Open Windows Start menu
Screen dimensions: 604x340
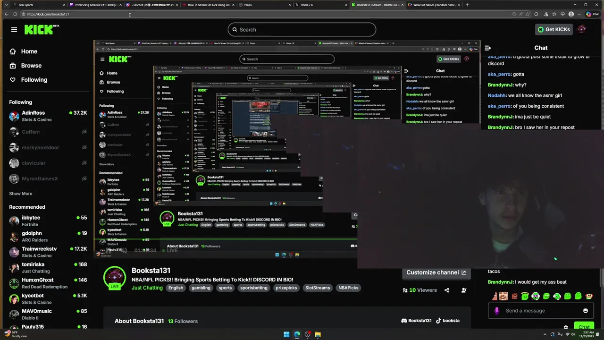tap(286, 334)
